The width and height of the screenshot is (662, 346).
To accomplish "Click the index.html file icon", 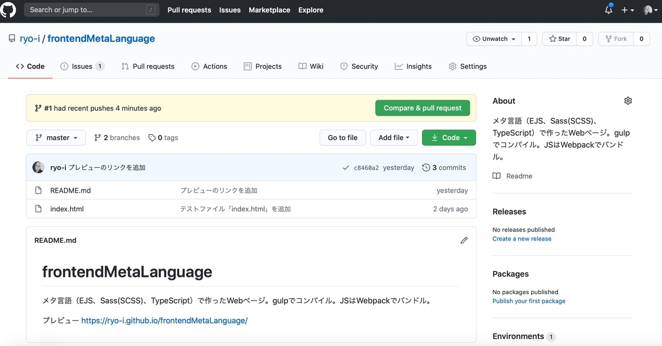I will click(x=39, y=209).
